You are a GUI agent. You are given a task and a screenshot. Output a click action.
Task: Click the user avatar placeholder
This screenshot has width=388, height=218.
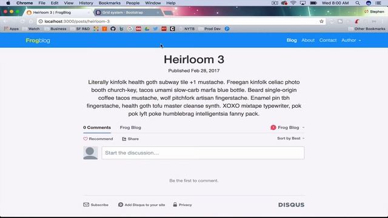coord(90,153)
